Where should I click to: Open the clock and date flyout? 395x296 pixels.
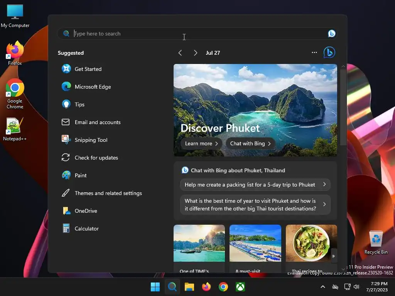click(x=377, y=287)
